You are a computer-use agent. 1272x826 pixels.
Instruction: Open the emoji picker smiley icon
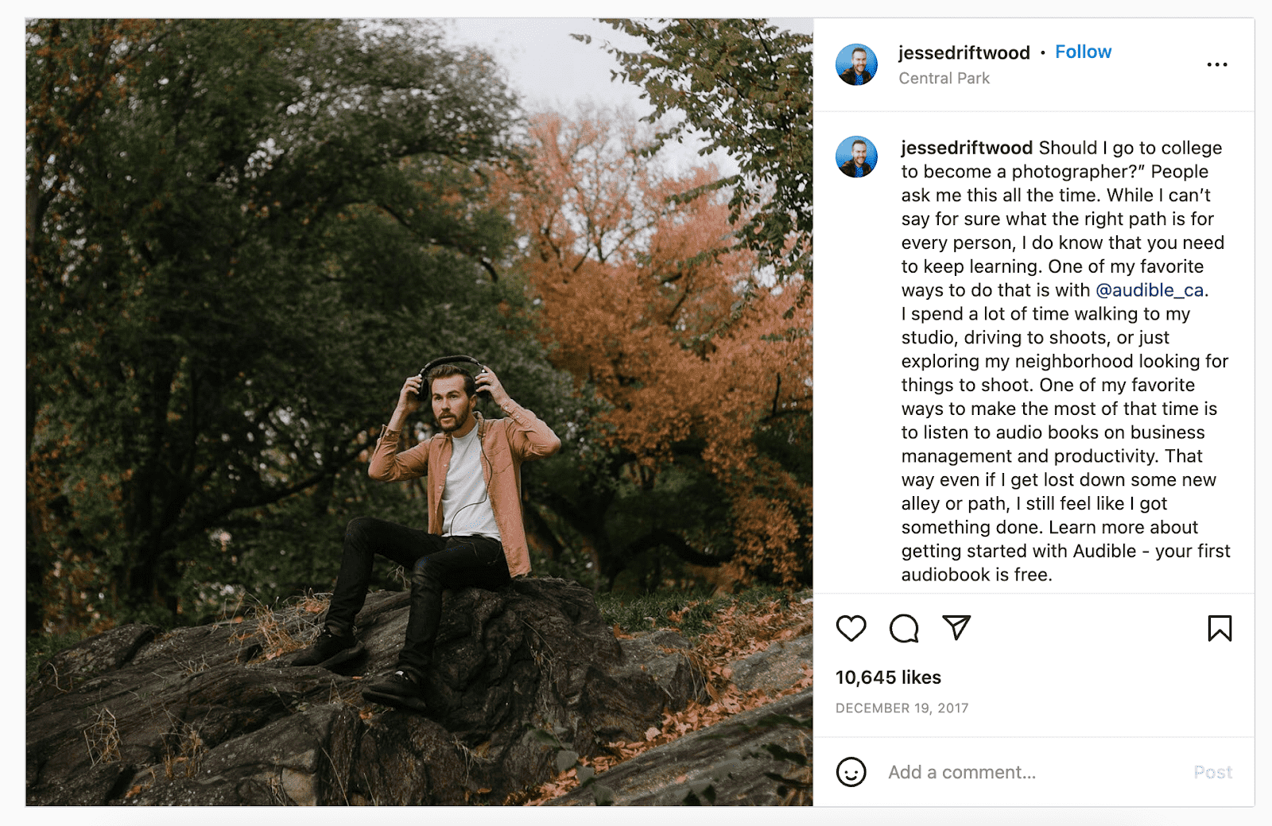pyautogui.click(x=851, y=771)
